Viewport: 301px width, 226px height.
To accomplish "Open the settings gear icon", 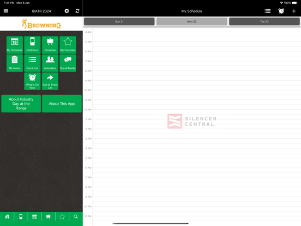I will pyautogui.click(x=67, y=11).
